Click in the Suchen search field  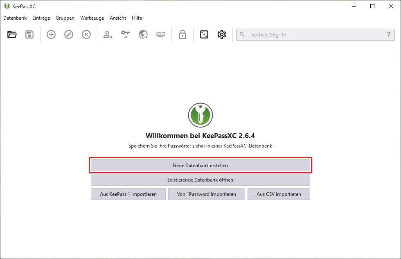click(x=311, y=35)
